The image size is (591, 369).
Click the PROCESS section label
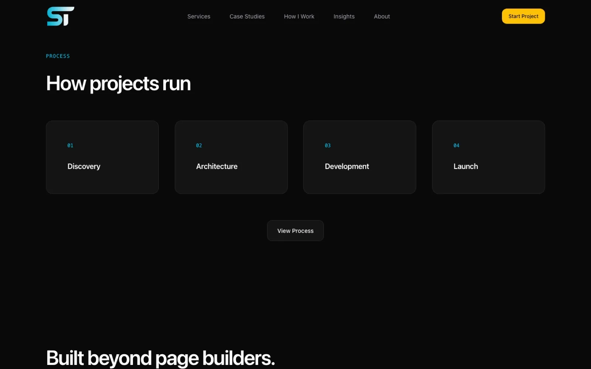click(58, 56)
